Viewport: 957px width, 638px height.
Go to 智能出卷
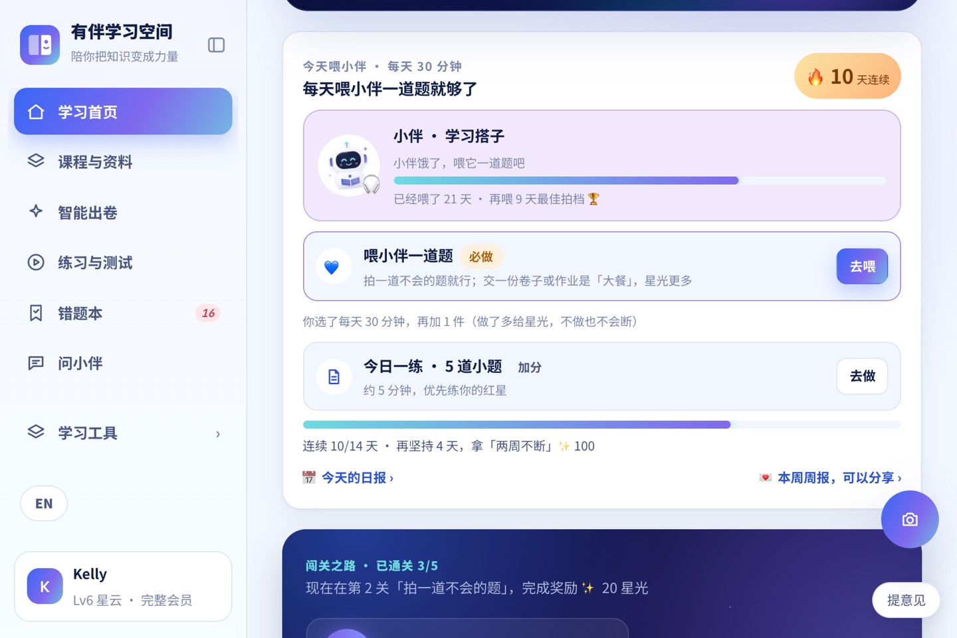coord(123,212)
